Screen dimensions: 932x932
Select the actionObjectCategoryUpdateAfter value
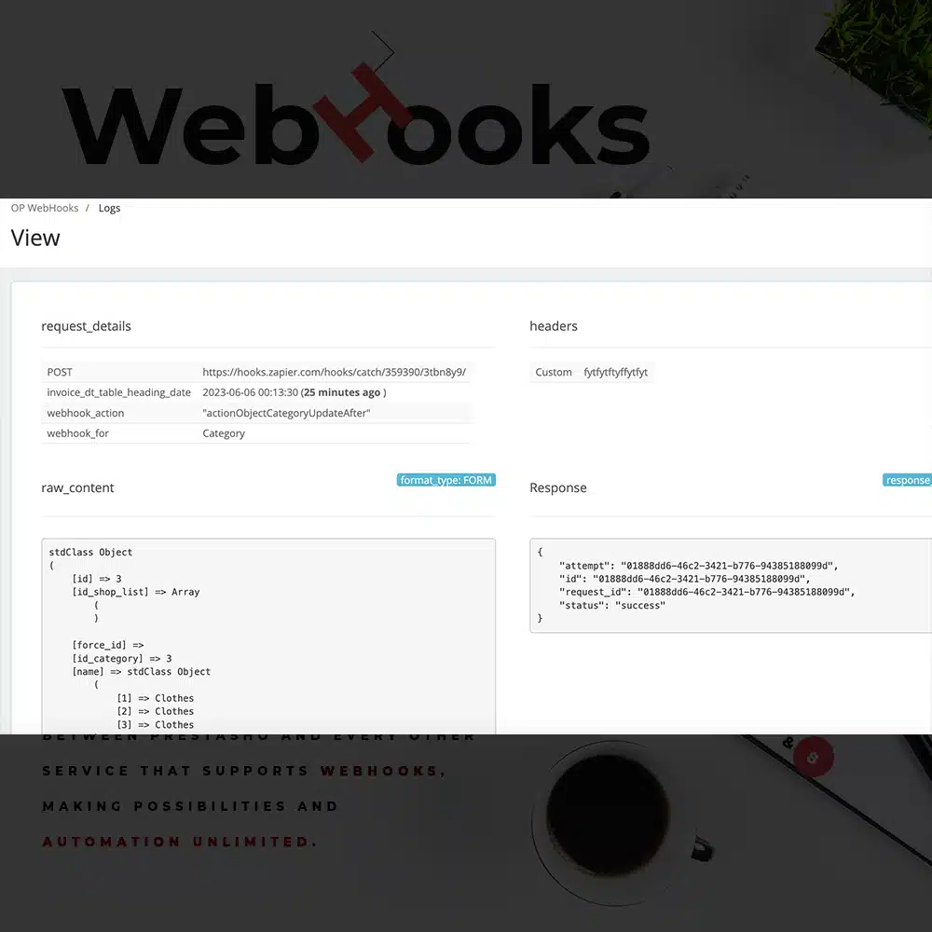point(286,413)
